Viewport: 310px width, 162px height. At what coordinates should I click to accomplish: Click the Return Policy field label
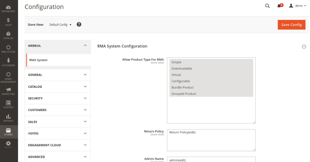pyautogui.click(x=154, y=131)
